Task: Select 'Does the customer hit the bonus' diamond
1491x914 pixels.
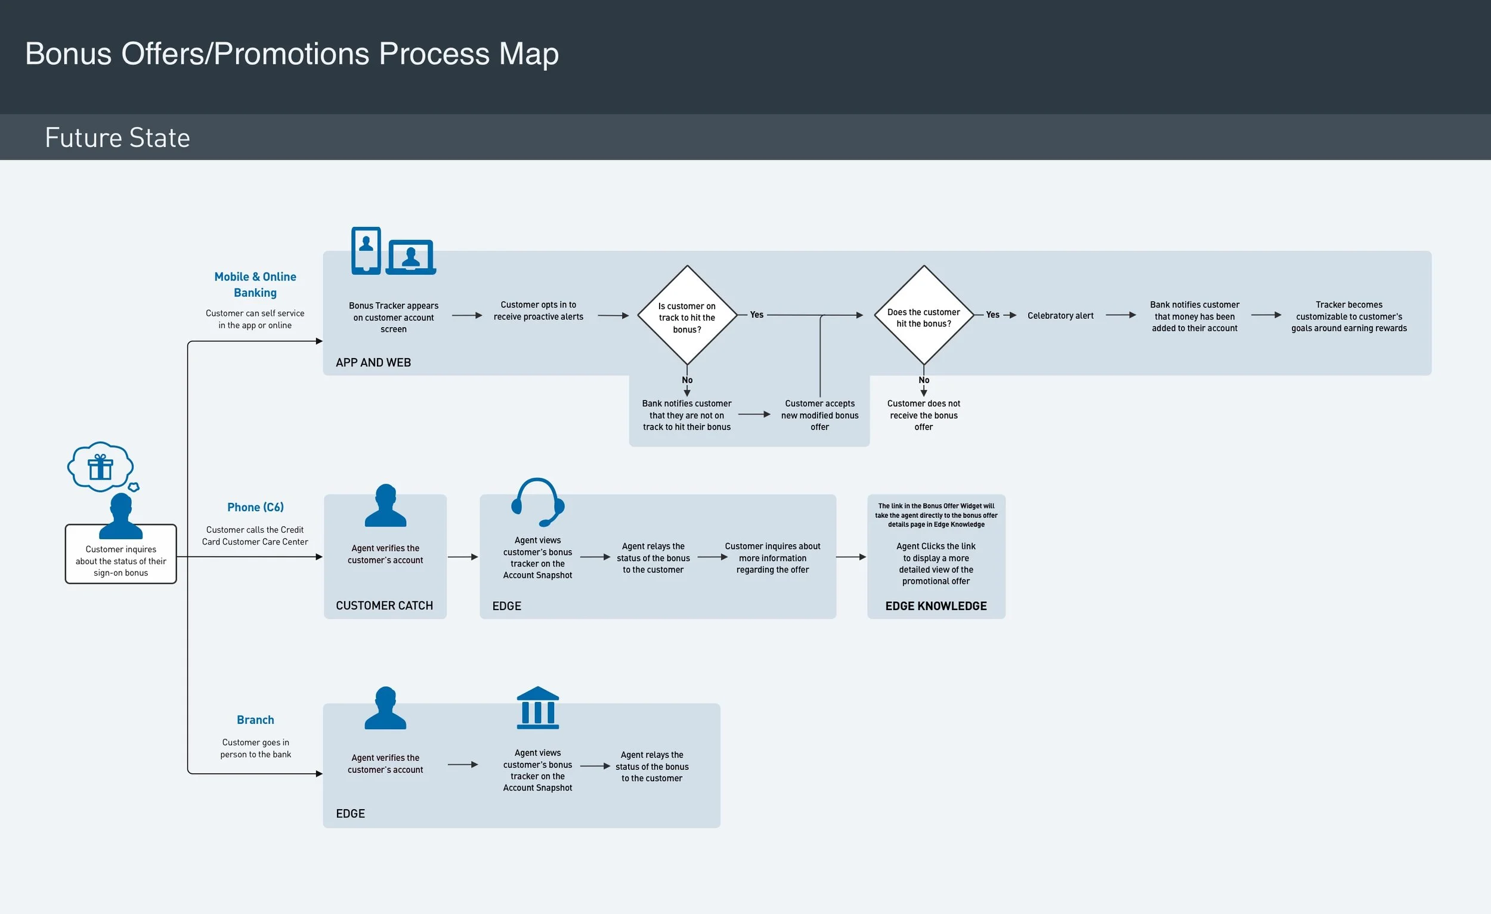Action: pyautogui.click(x=923, y=316)
